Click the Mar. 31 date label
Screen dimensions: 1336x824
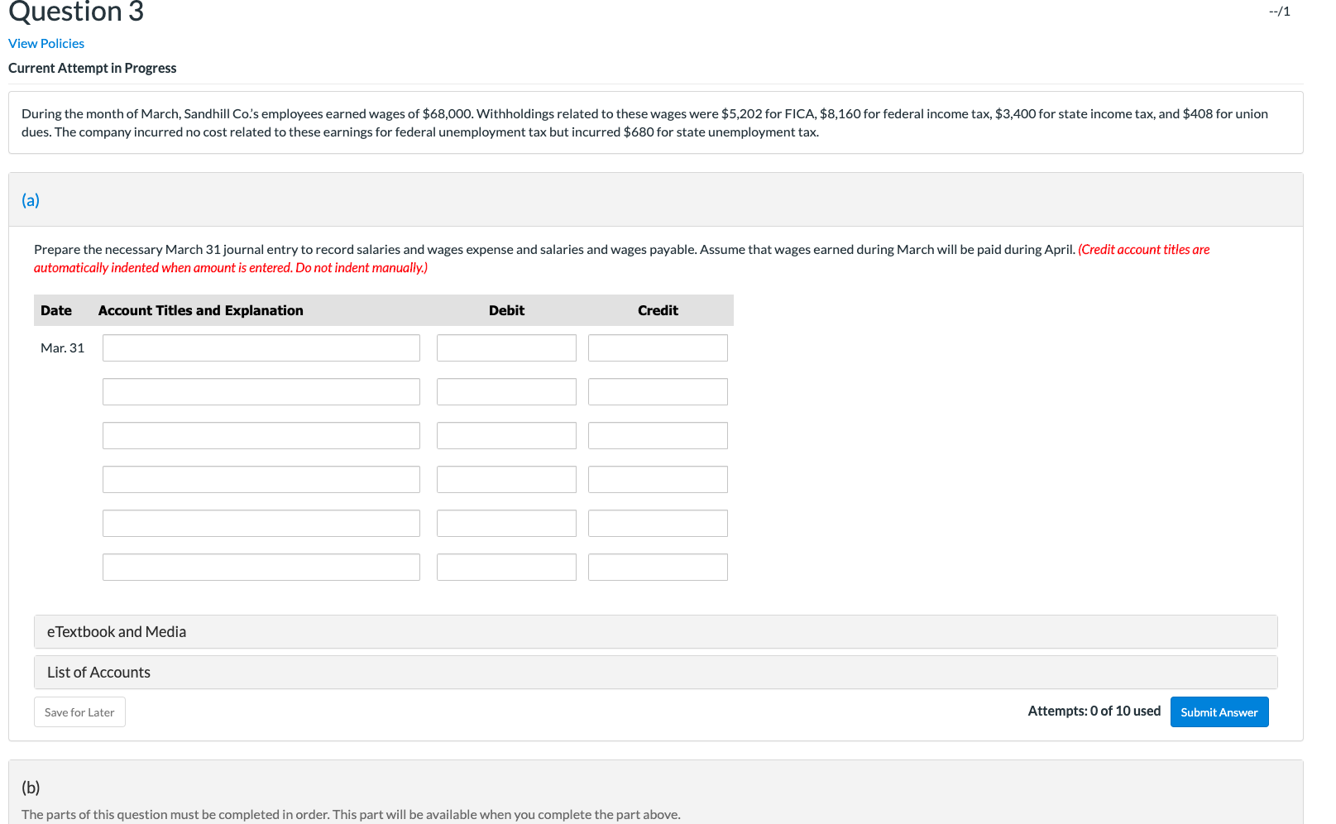pos(61,347)
